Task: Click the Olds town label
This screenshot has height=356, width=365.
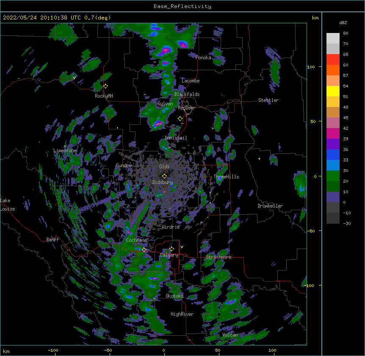Action: [164, 167]
